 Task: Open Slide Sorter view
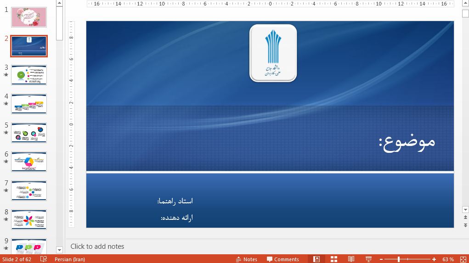[334, 259]
